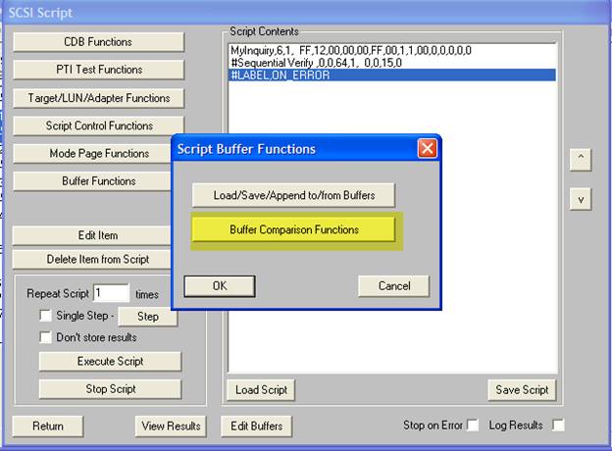Click the Save Script button

(522, 389)
